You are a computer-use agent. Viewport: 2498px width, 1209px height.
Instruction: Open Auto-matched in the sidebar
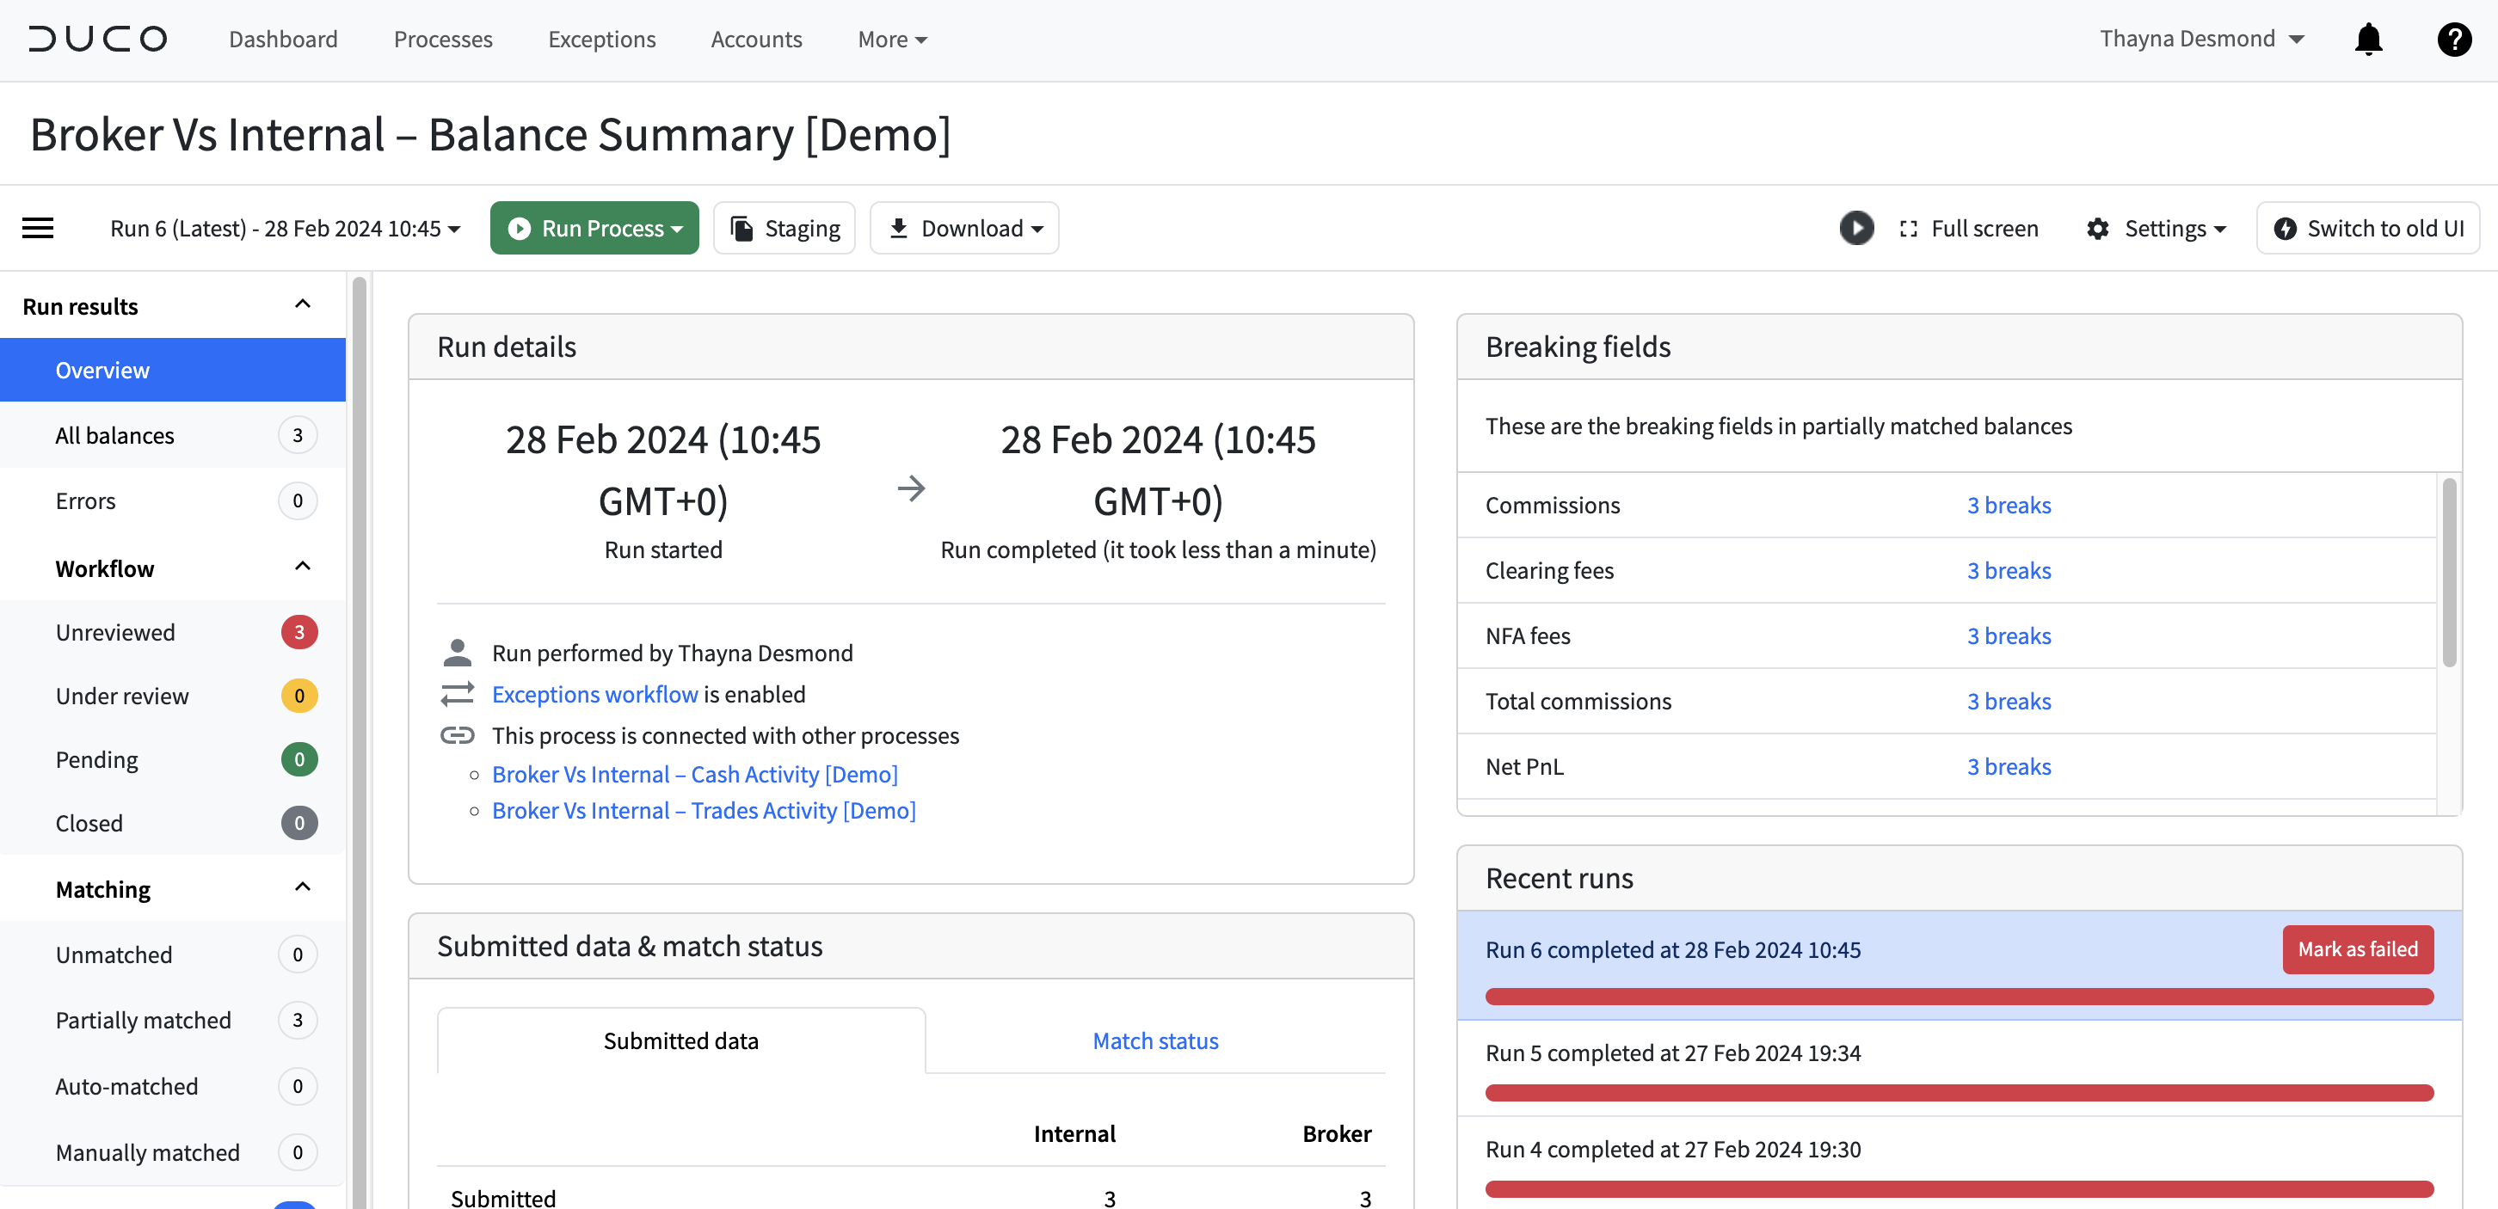(173, 1086)
